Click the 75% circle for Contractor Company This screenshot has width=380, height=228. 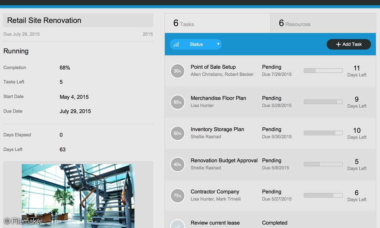[x=178, y=196]
